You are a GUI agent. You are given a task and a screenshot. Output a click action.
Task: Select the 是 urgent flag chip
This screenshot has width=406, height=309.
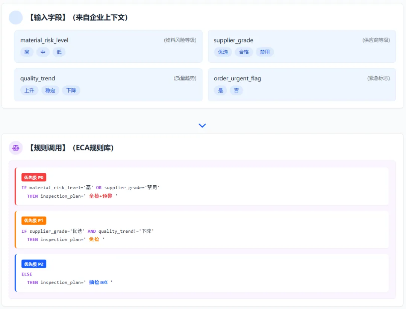tap(220, 90)
